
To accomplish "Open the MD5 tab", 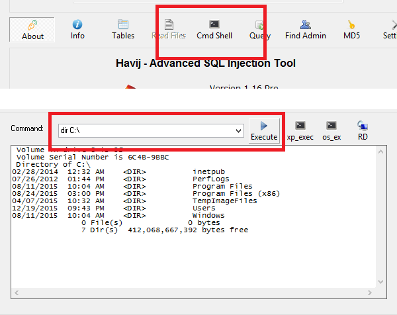I will (351, 30).
